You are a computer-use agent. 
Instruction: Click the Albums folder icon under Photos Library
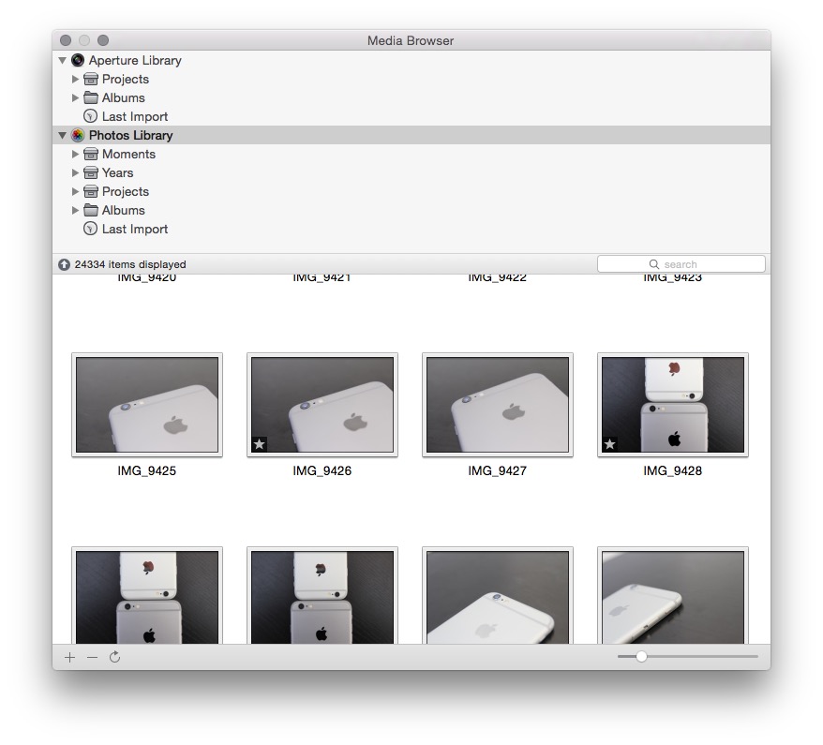pyautogui.click(x=91, y=210)
